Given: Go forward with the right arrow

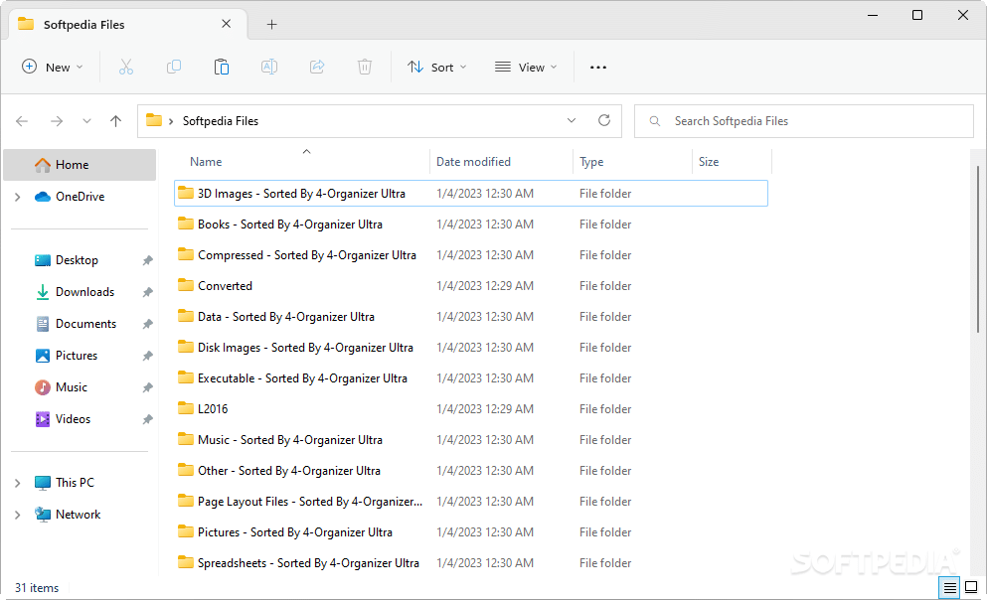Looking at the screenshot, I should click(x=57, y=121).
